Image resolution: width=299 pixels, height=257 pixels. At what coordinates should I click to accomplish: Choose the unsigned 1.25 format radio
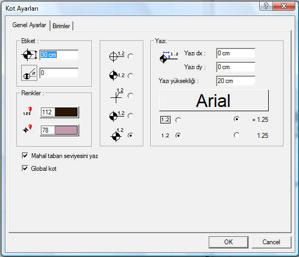(237, 135)
